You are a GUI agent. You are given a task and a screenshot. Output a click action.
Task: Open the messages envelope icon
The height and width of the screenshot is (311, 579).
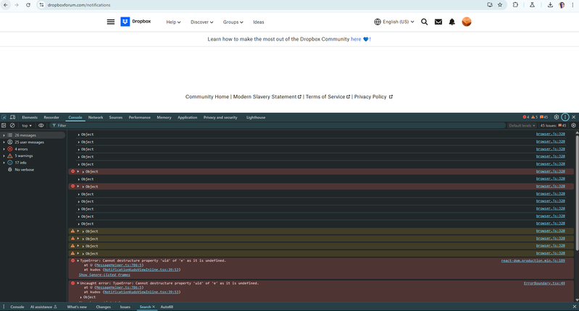coord(438,22)
